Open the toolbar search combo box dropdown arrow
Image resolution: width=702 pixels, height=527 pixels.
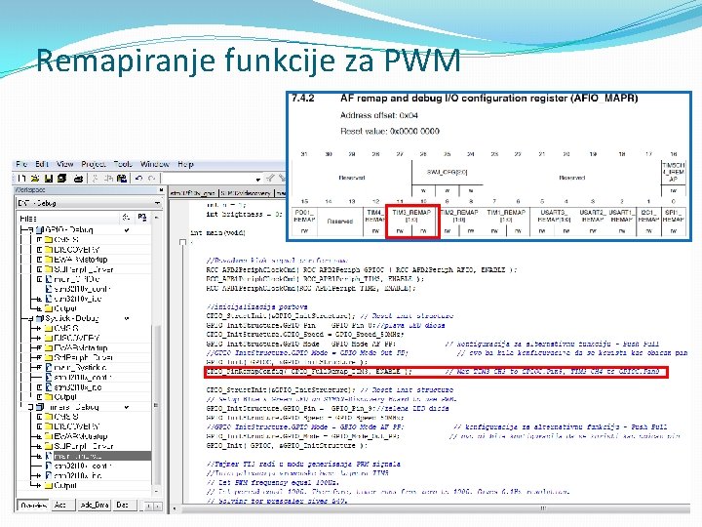point(257,180)
